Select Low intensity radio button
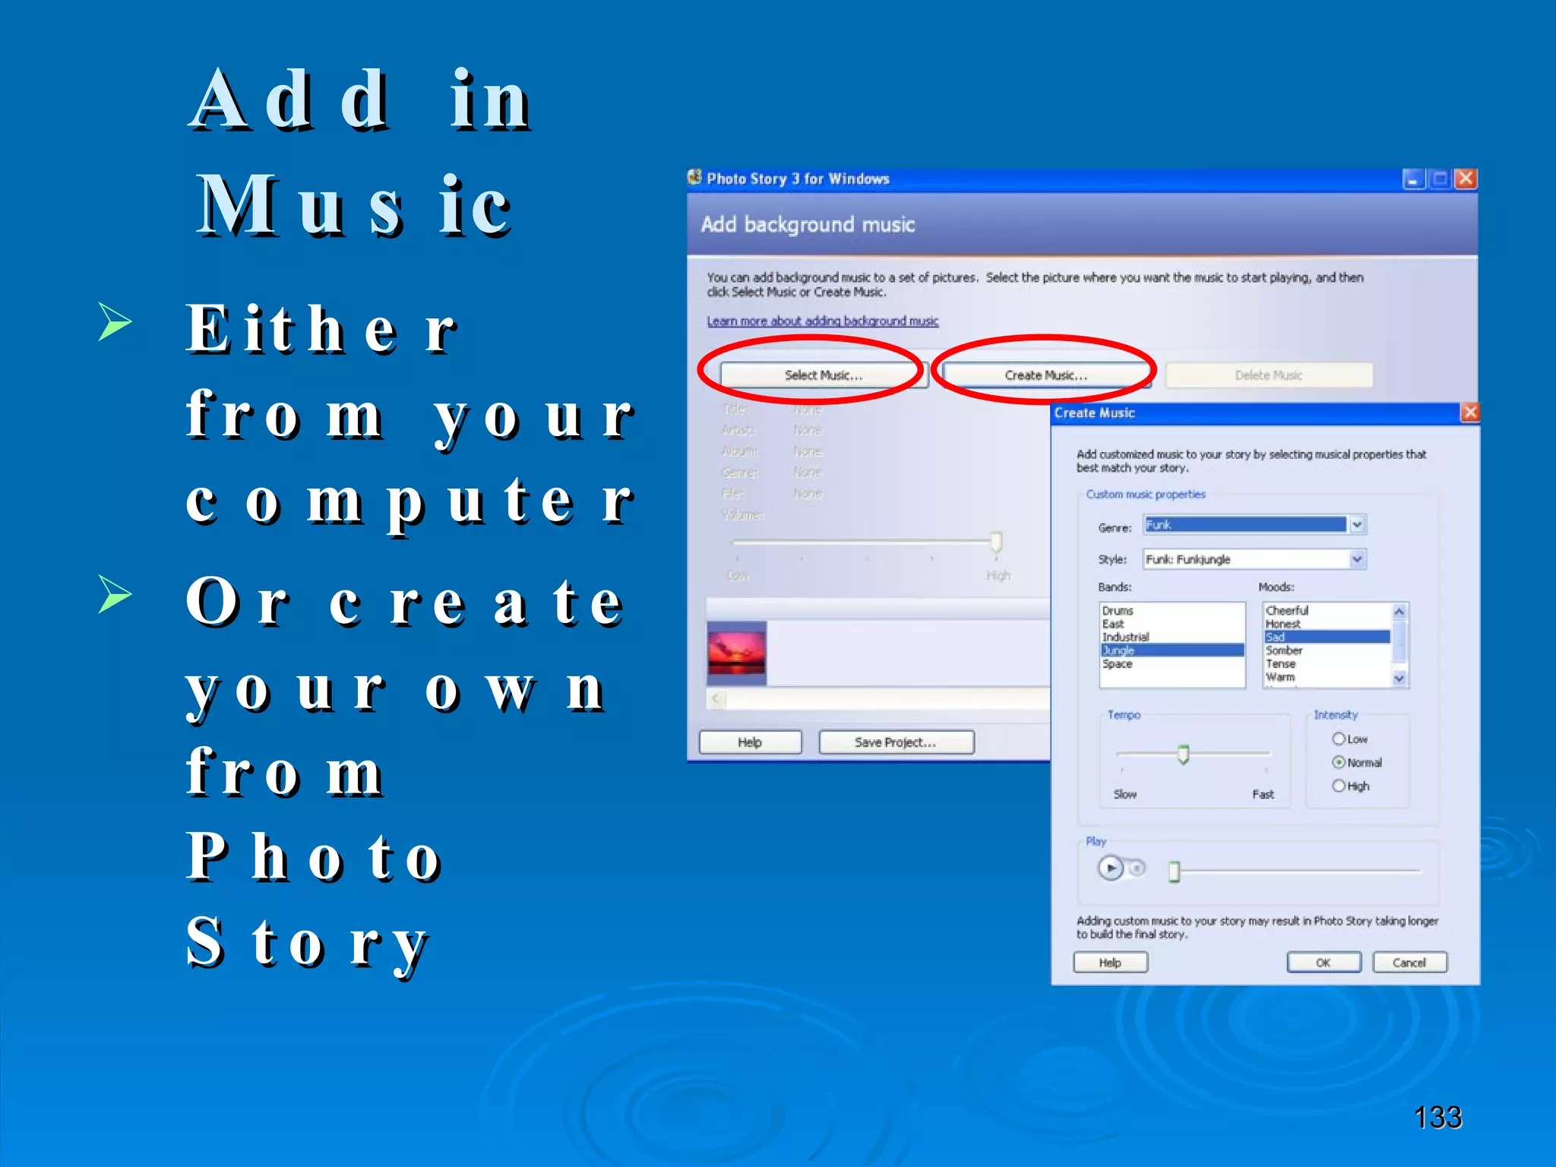The width and height of the screenshot is (1556, 1167). [1339, 738]
